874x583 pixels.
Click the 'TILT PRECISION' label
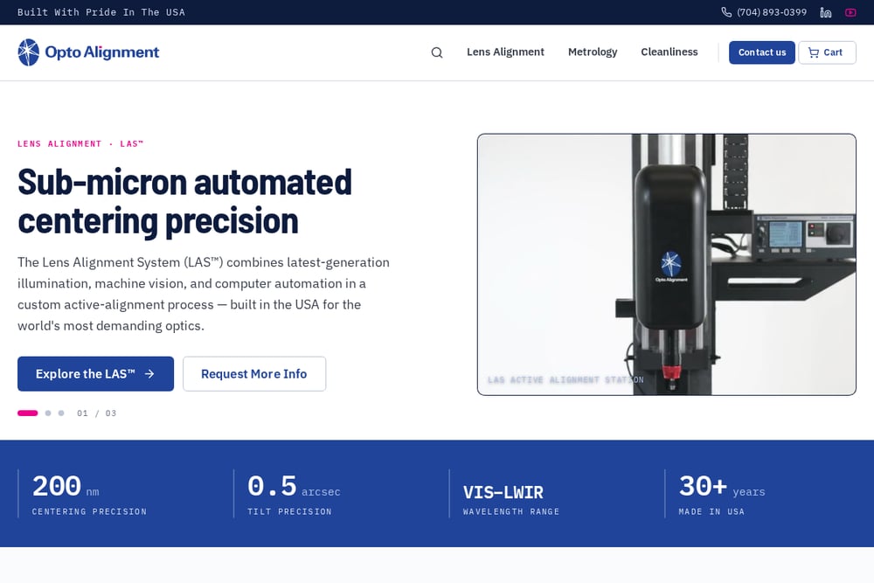[x=290, y=511]
